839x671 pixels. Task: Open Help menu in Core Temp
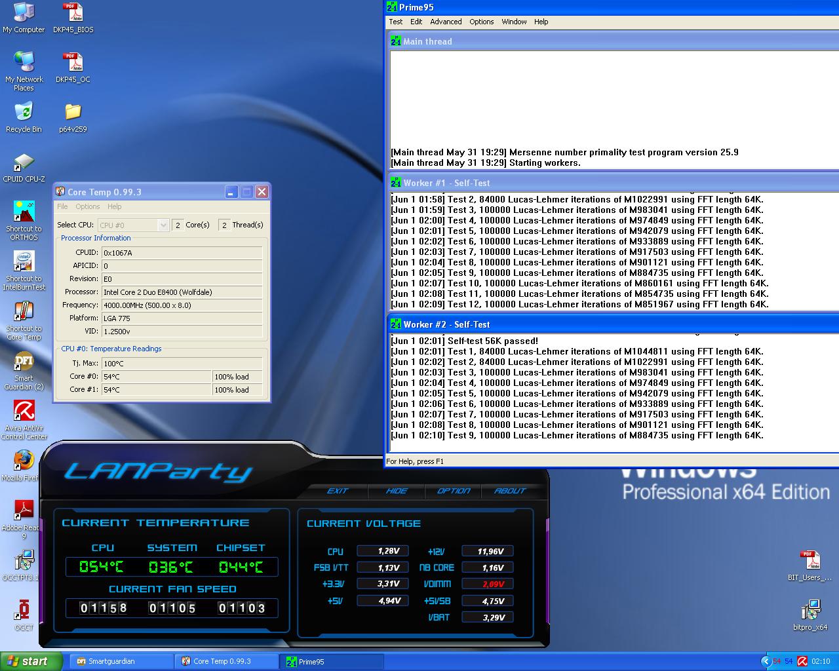pyautogui.click(x=114, y=206)
